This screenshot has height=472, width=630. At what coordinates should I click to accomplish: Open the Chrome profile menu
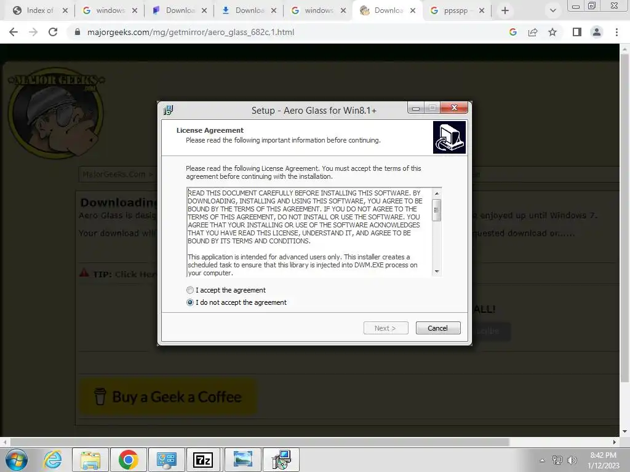597,32
